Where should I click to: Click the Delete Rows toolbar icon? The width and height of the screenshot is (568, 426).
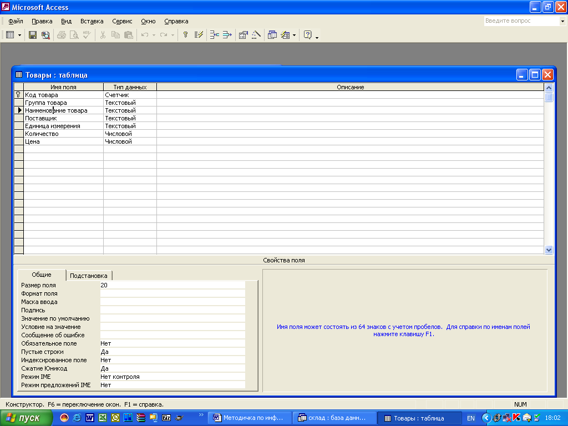click(x=227, y=35)
